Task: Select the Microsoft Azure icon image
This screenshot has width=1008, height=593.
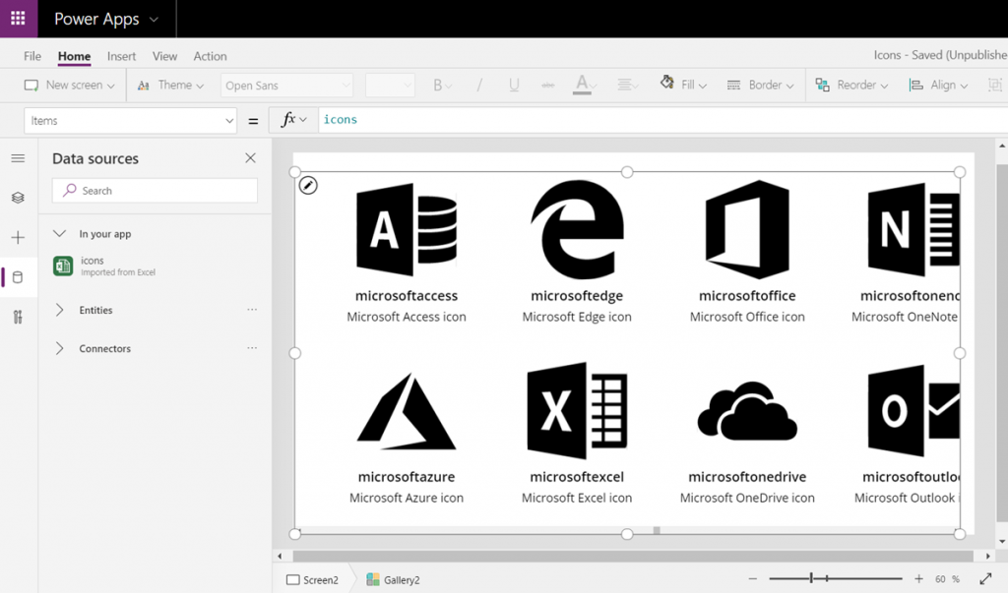Action: (407, 411)
